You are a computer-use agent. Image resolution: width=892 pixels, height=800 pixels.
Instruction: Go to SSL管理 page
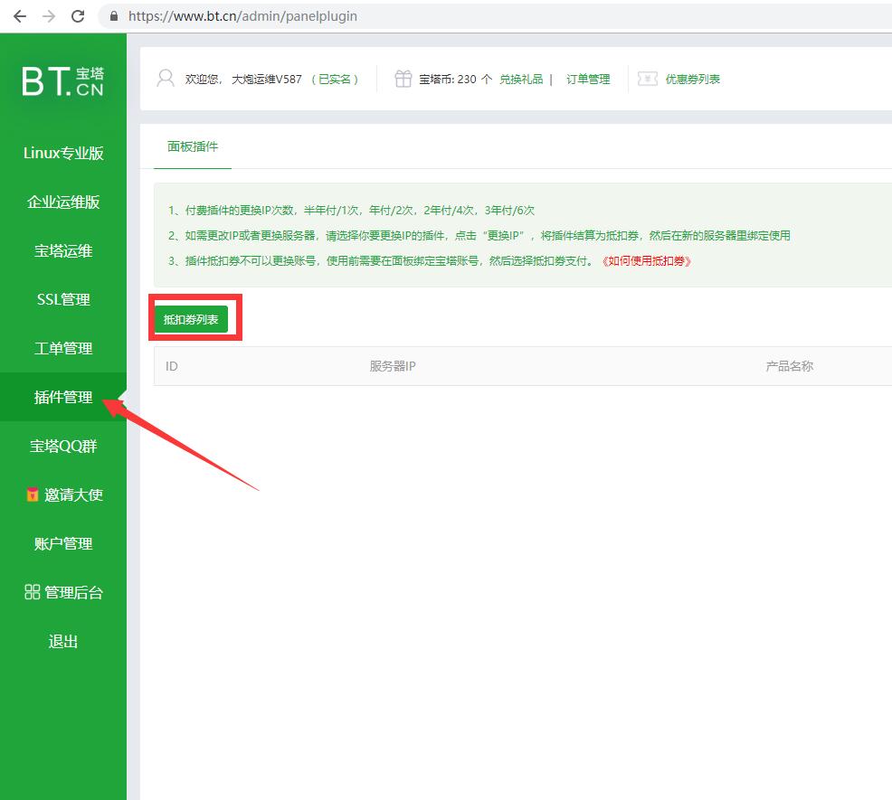pyautogui.click(x=63, y=299)
